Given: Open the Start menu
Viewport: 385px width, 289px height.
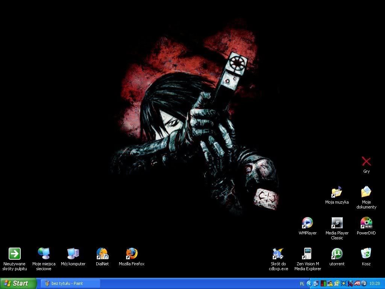Looking at the screenshot, I should pos(18,283).
